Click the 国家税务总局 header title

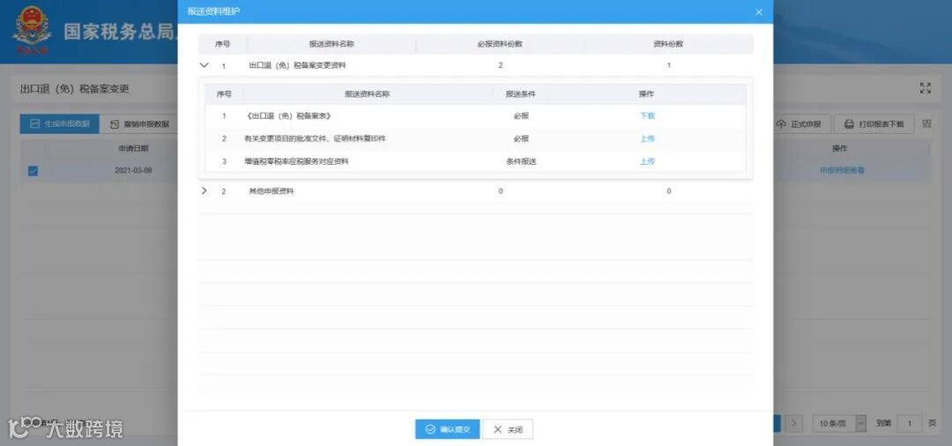tap(120, 32)
